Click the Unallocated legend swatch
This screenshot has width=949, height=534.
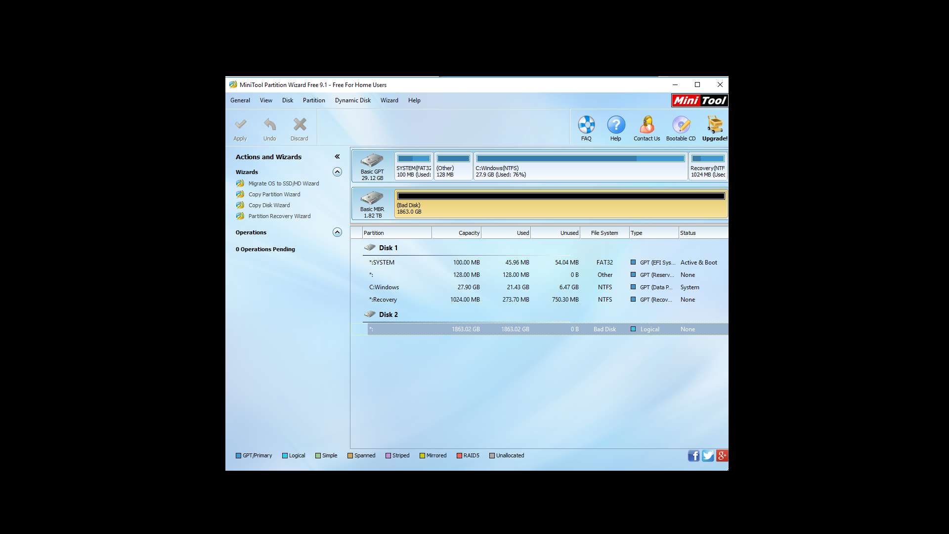492,456
